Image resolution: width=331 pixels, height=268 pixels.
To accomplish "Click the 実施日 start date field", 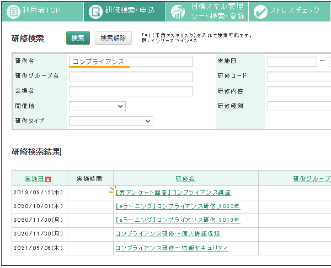I will 292,62.
